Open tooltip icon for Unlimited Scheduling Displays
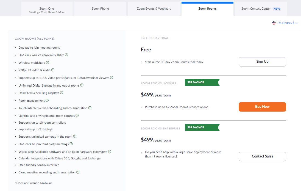301x191 pixels. click(x=62, y=93)
